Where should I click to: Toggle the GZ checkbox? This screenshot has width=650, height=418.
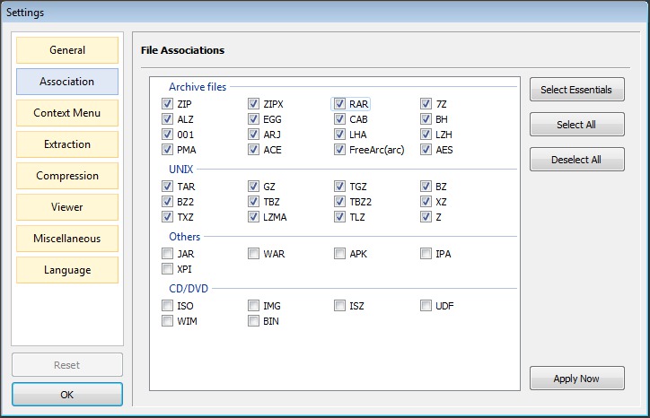(254, 187)
